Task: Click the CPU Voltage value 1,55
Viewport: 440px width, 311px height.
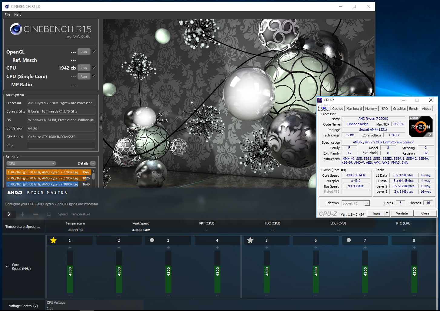Action: click(50, 308)
